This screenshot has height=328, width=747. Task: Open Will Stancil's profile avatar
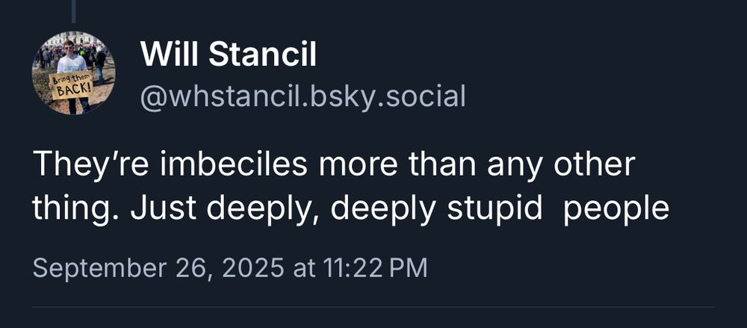[x=73, y=73]
